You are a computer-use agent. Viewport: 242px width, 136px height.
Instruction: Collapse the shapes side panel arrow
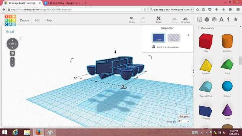(193, 71)
